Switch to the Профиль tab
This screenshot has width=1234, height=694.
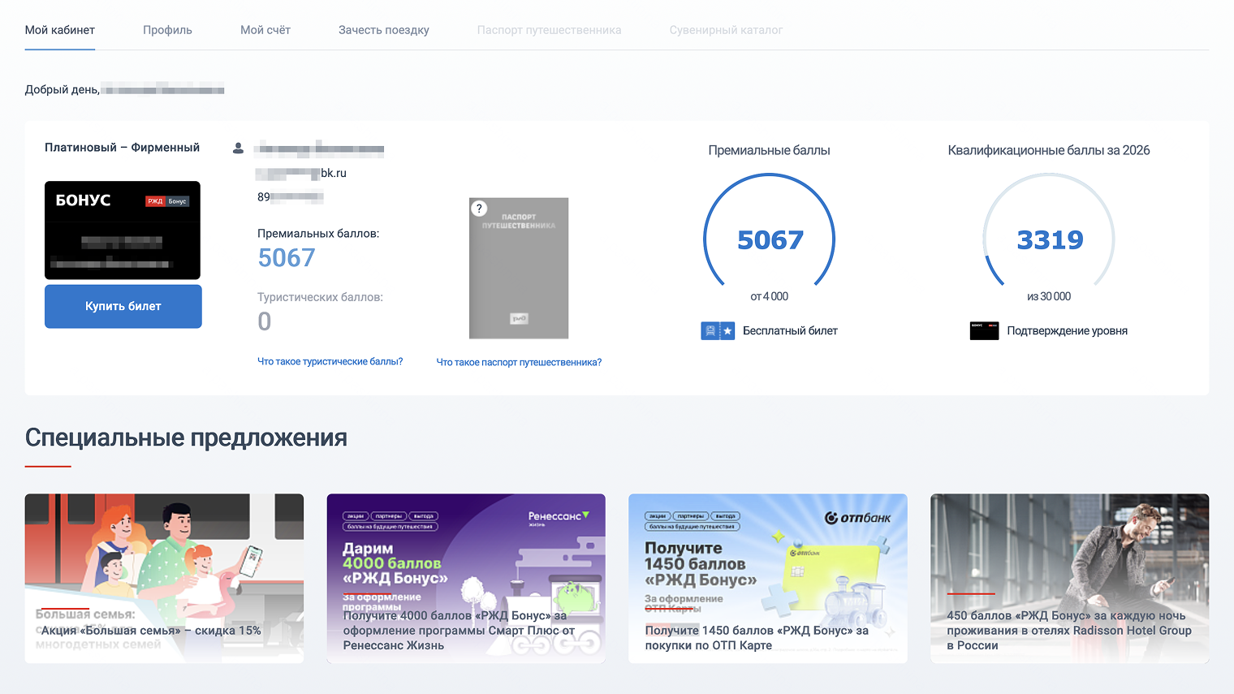[x=167, y=30]
